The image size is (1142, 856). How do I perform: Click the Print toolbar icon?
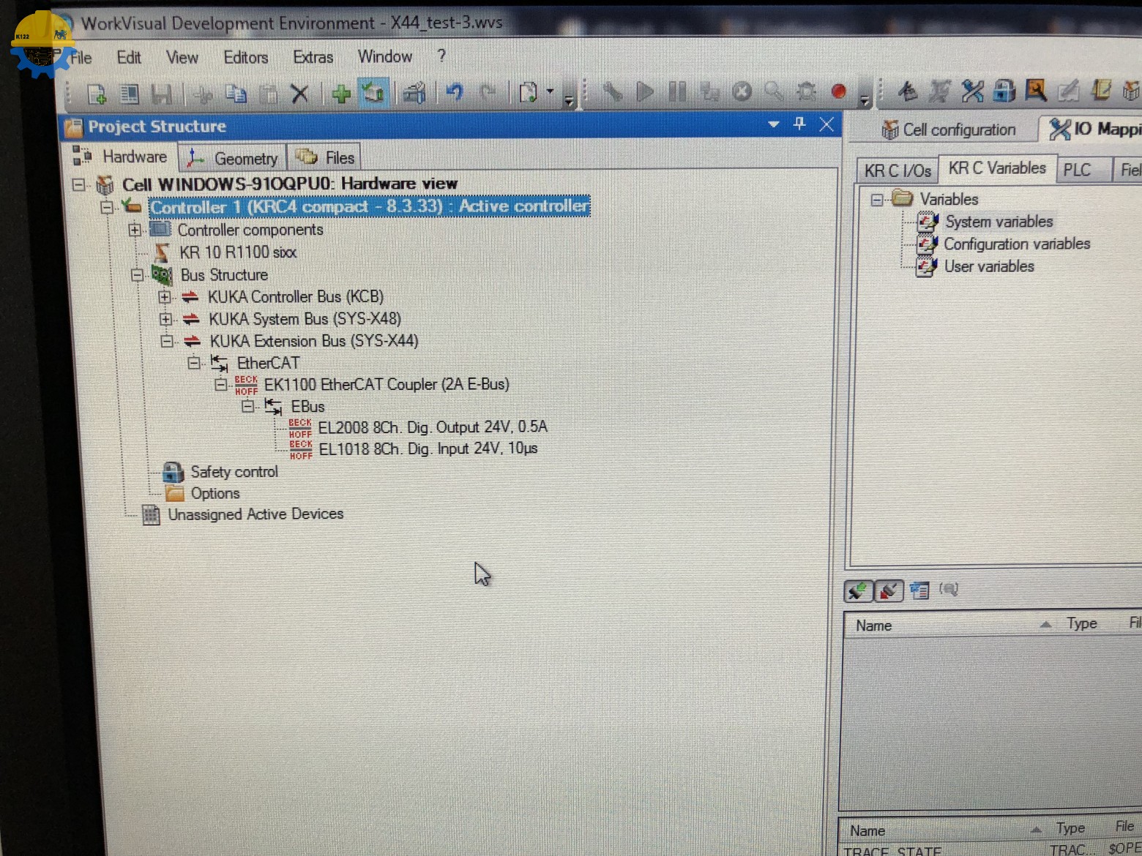coord(414,93)
